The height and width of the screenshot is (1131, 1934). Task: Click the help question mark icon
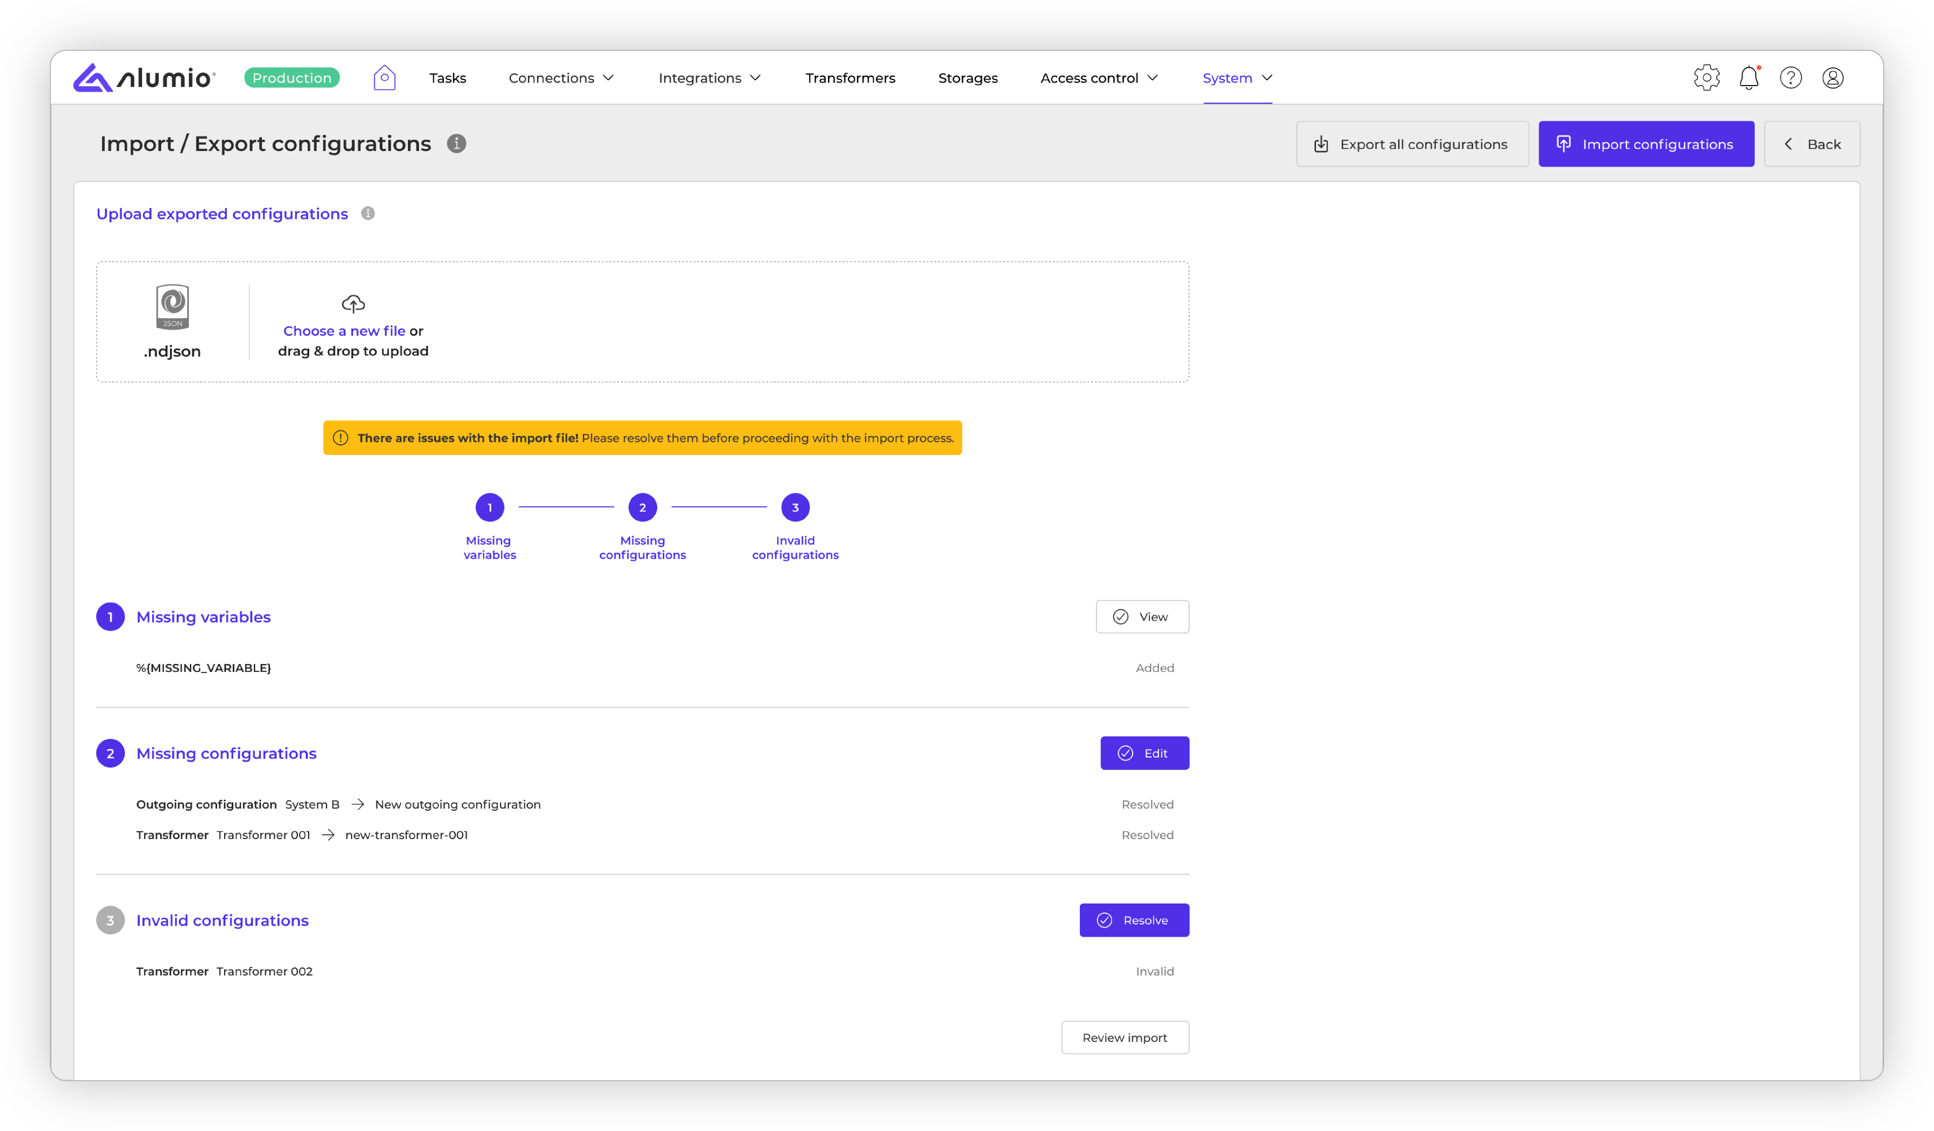1790,78
